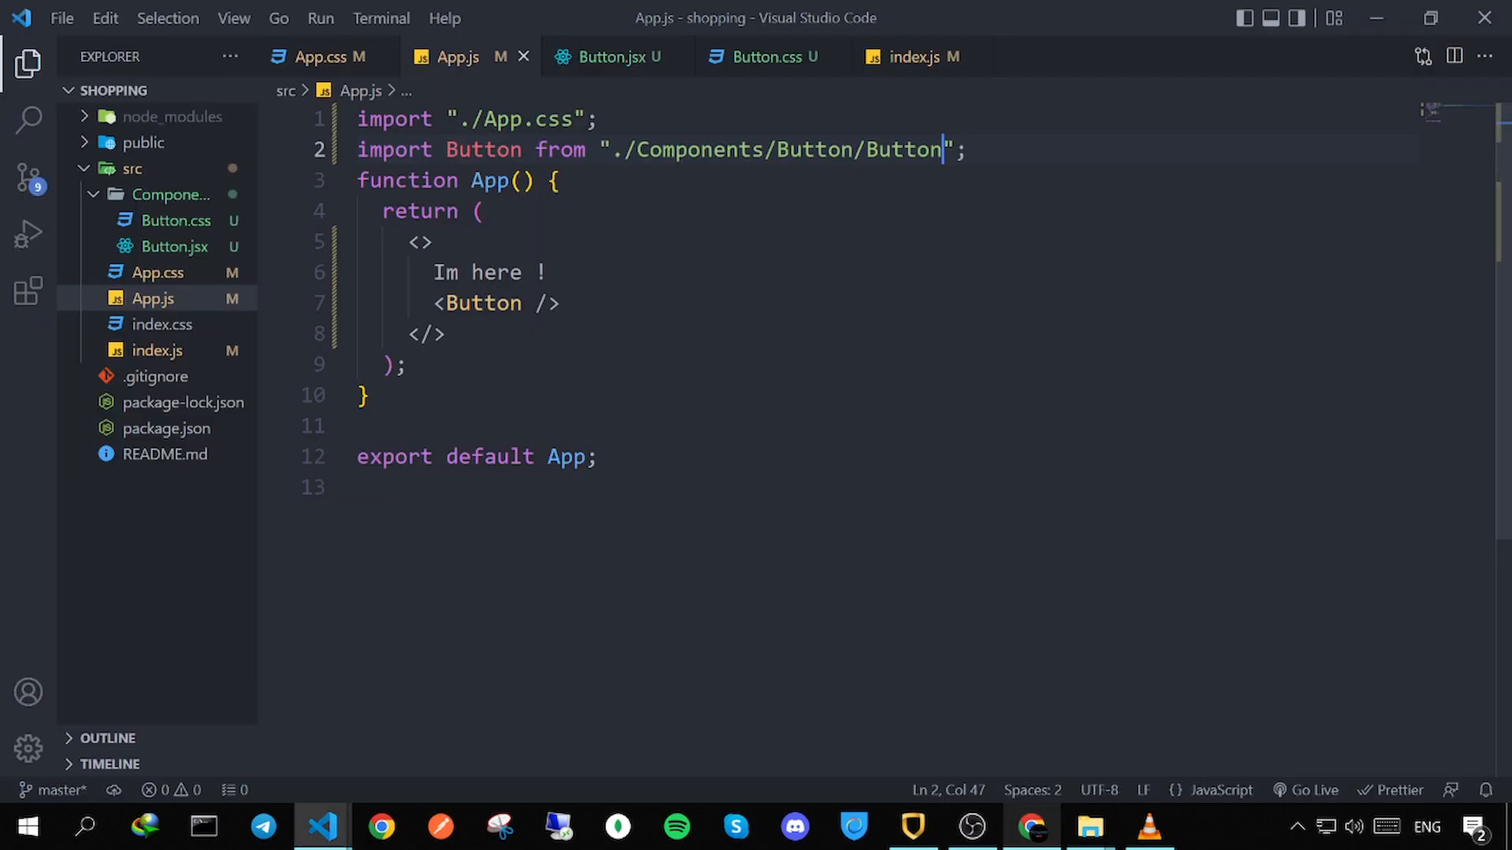This screenshot has width=1512, height=850.
Task: Expand the node_modules folder
Action: 84,116
